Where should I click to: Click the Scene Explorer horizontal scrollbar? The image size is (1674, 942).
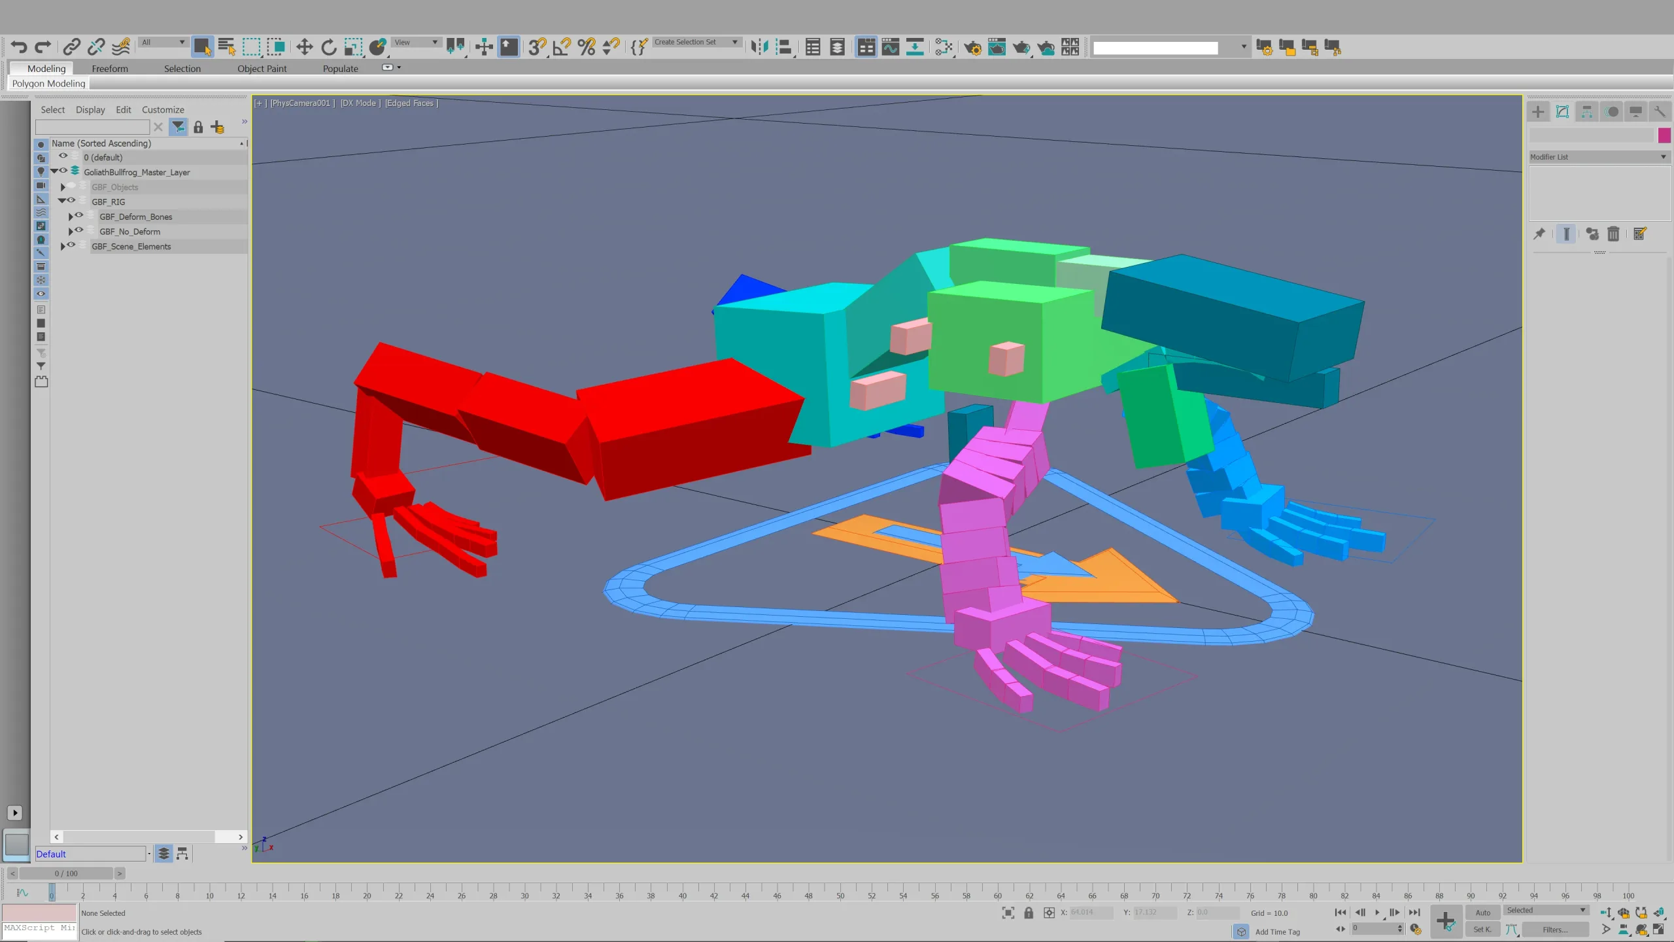pyautogui.click(x=148, y=837)
